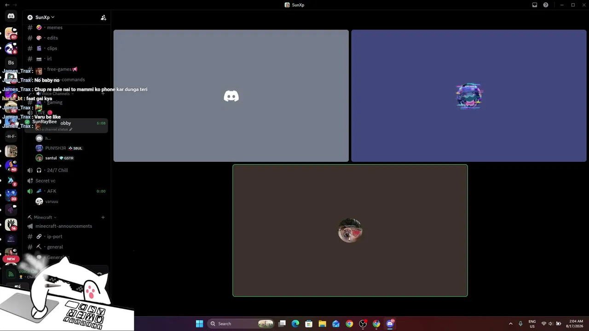The height and width of the screenshot is (331, 589).
Task: Open the free-games channel
Action: tap(66, 69)
